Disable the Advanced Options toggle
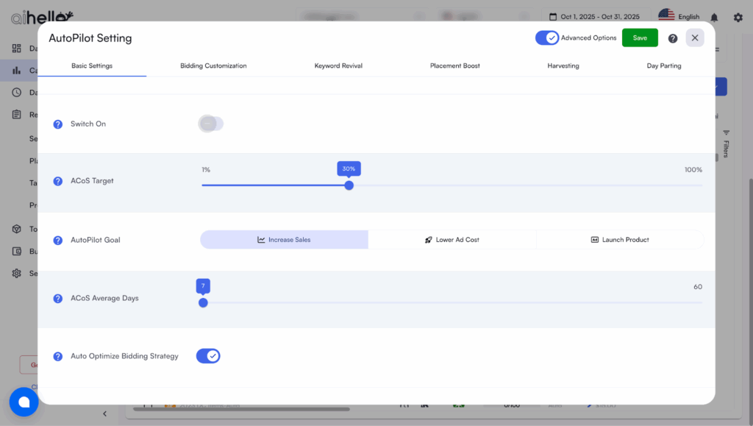The width and height of the screenshot is (753, 426). tap(547, 38)
